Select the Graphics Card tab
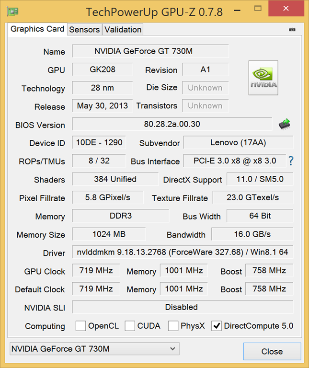309x368 pixels. point(37,29)
